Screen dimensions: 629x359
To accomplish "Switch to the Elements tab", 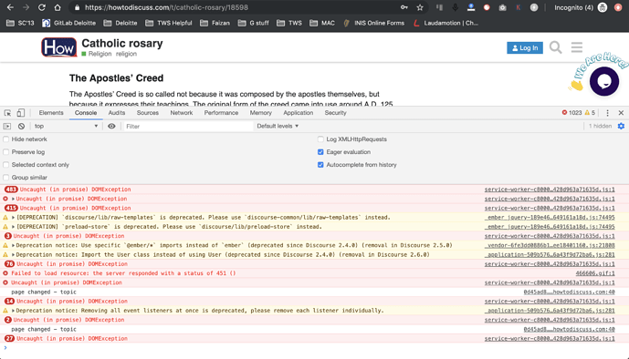I will tap(51, 113).
